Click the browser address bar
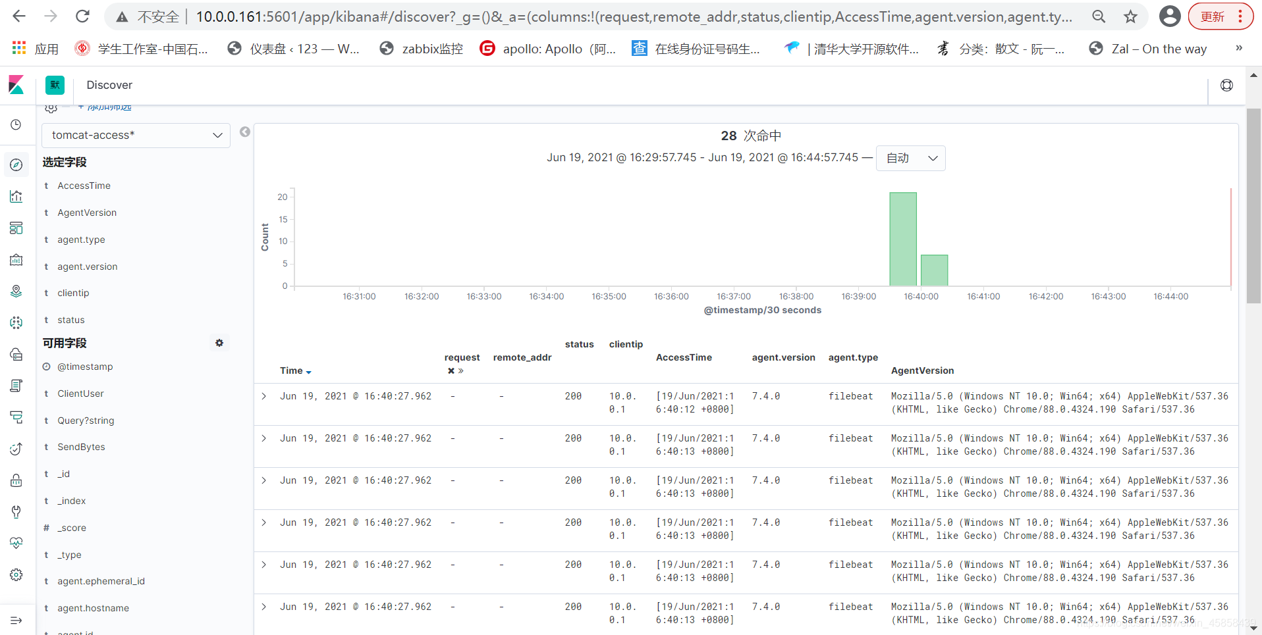This screenshot has height=635, width=1262. (633, 16)
